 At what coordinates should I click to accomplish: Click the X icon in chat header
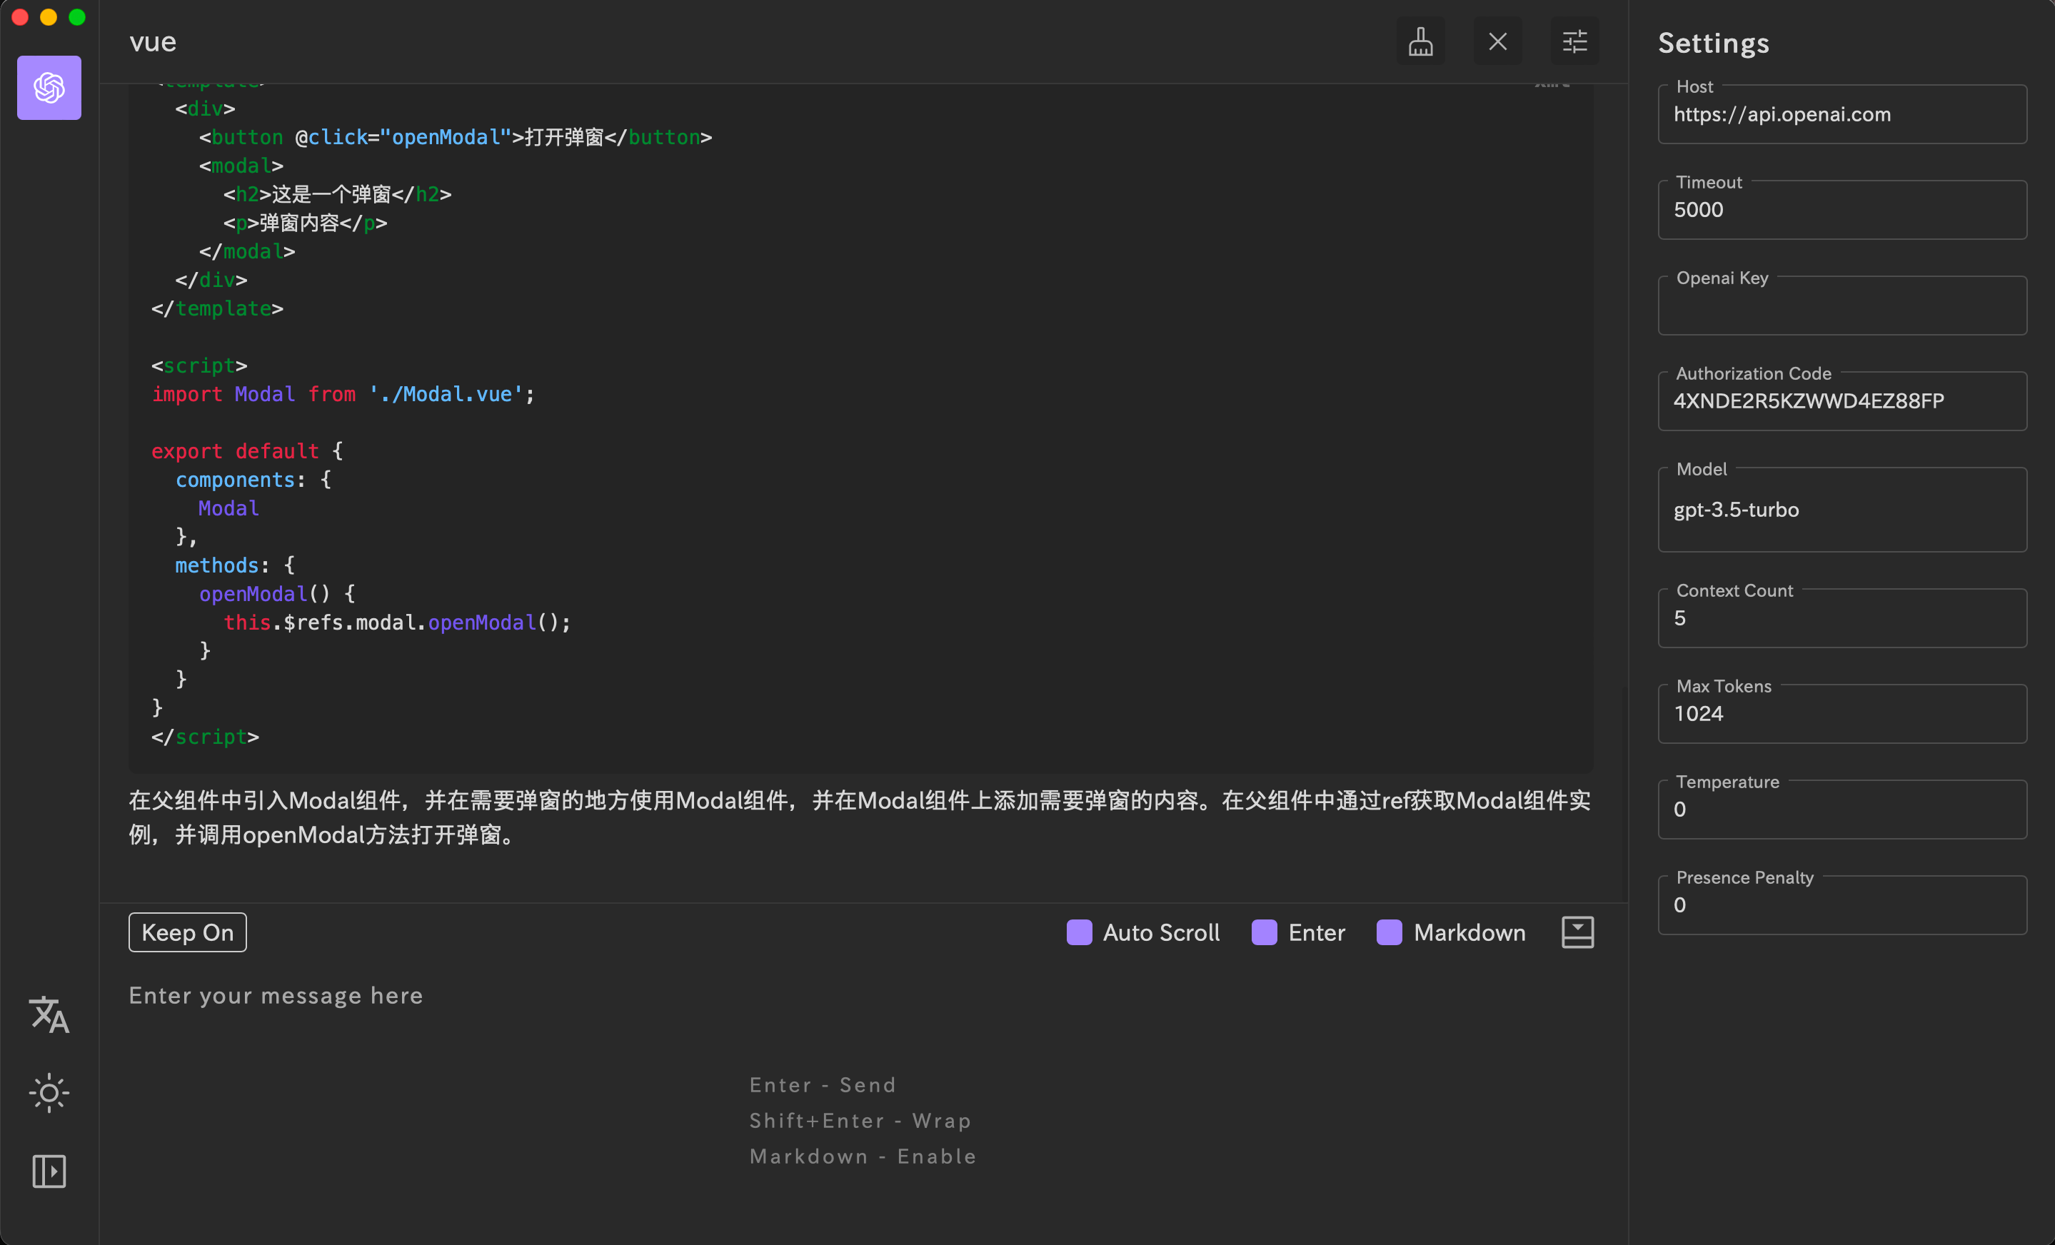[x=1497, y=41]
